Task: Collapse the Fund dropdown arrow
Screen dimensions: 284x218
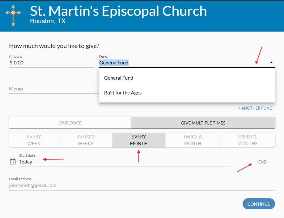Action: point(271,63)
